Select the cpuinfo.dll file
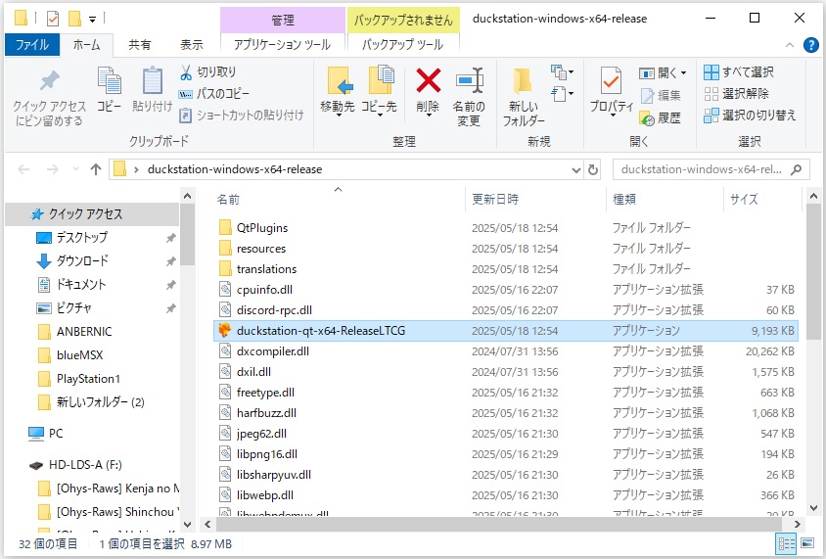Viewport: 826px width, 559px height. [264, 289]
